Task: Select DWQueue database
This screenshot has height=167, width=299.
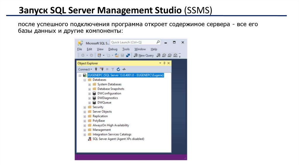Action: 104,103
